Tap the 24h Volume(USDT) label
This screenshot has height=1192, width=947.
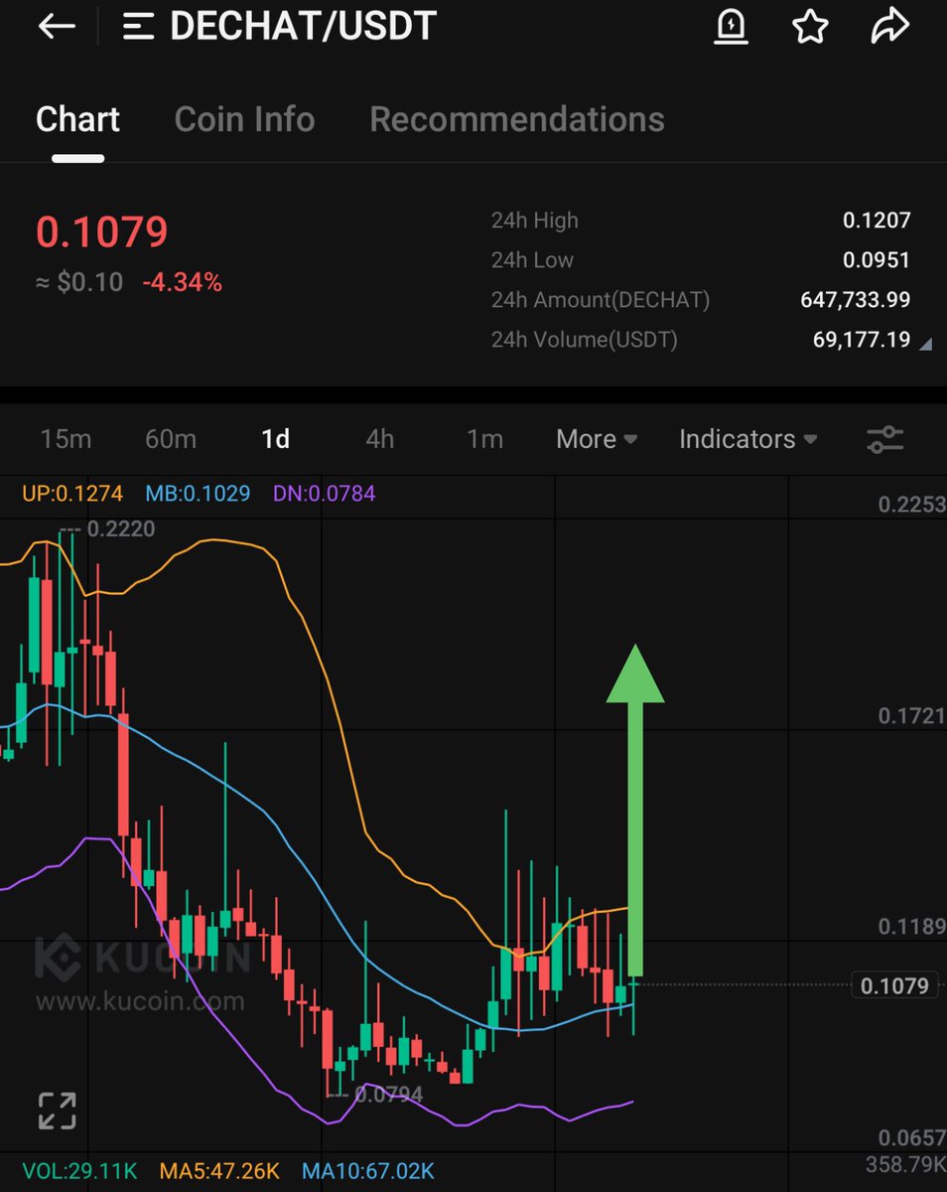pos(585,340)
